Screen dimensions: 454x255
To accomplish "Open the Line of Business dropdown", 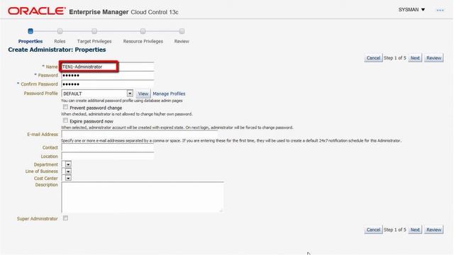I will pyautogui.click(x=67, y=171).
